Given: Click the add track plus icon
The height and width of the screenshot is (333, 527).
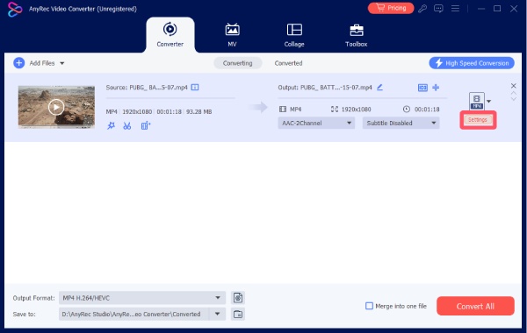Looking at the screenshot, I should tap(436, 87).
